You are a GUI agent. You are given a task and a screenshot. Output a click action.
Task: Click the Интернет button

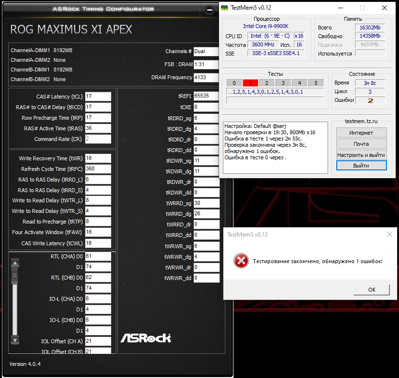tap(361, 133)
